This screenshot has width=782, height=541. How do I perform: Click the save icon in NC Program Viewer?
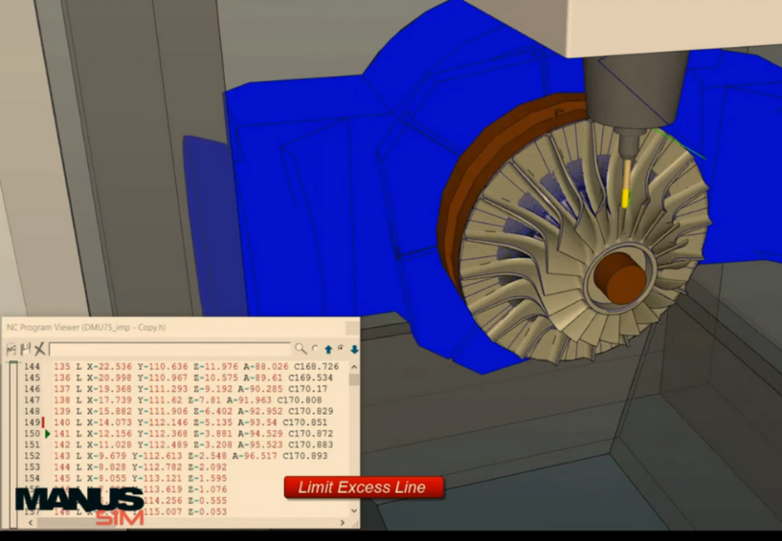point(26,350)
